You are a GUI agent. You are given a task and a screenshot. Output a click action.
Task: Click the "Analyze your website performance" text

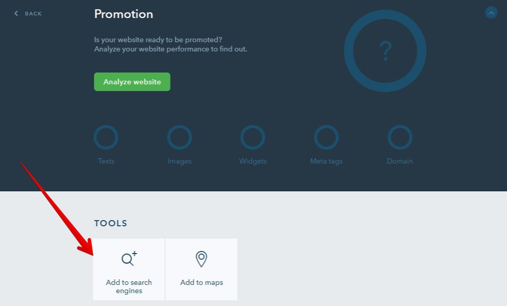pyautogui.click(x=151, y=49)
